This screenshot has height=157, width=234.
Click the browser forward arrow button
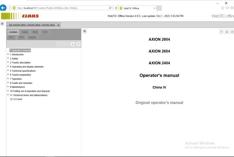(x=9, y=8)
